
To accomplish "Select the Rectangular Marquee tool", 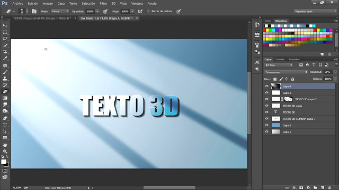I will [x=5, y=32].
